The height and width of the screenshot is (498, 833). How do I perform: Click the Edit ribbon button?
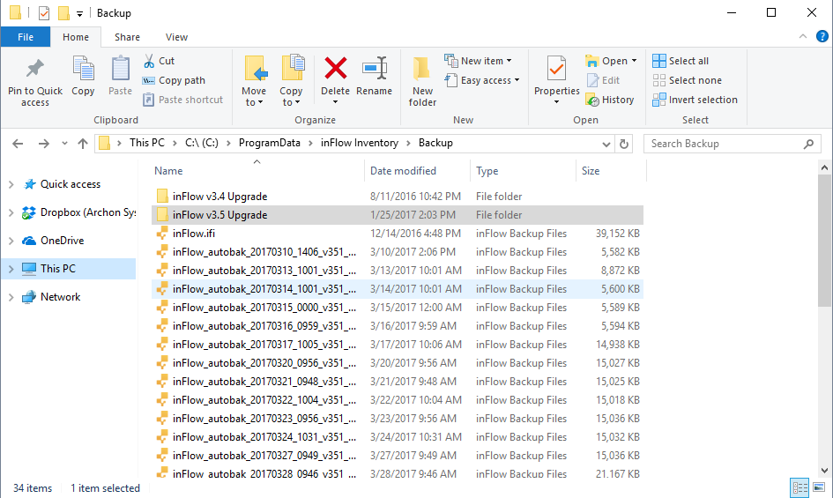tap(604, 80)
